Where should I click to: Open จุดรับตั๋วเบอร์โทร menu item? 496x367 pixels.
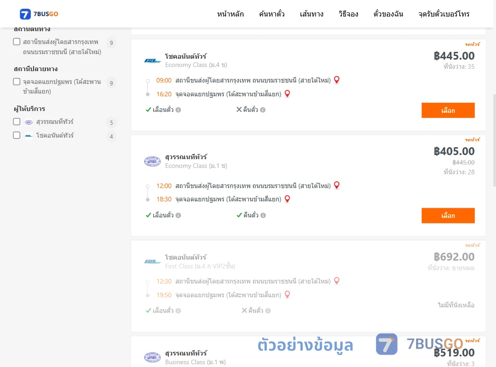click(x=444, y=14)
